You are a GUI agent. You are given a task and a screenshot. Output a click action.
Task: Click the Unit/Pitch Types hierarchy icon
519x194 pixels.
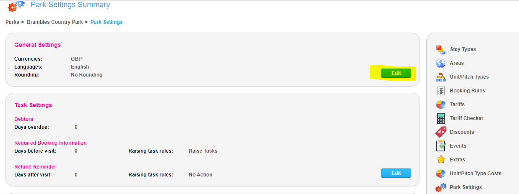click(x=441, y=77)
